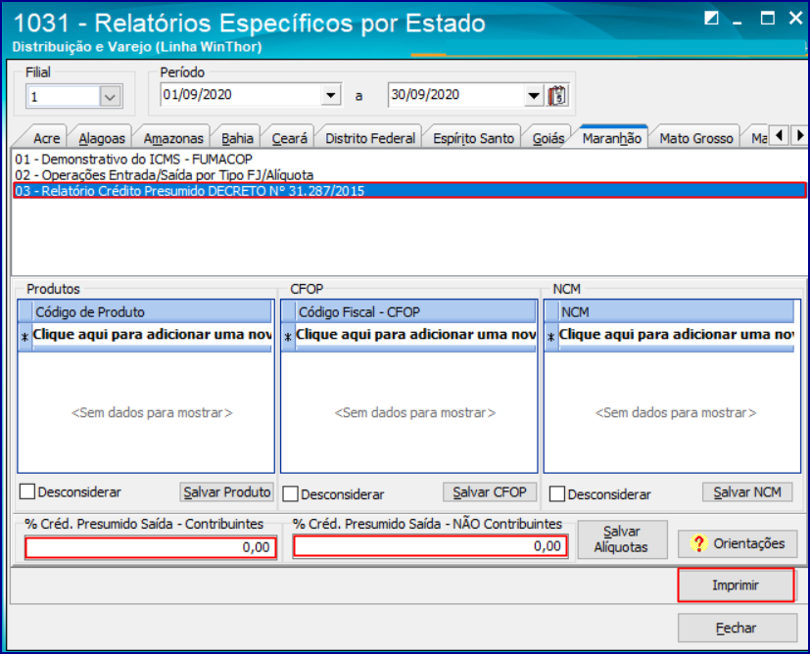
Task: Click the Salvar CFOP button
Action: pyautogui.click(x=489, y=491)
